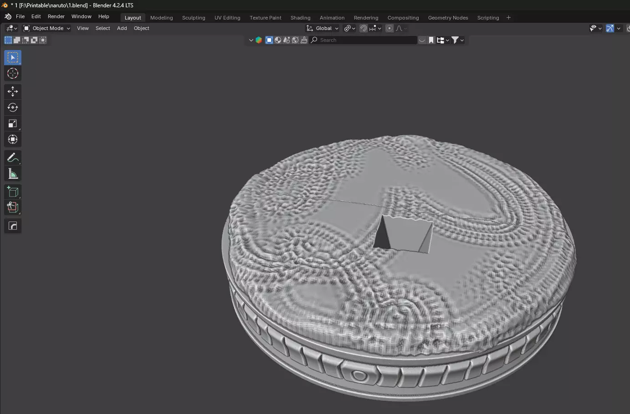This screenshot has width=630, height=414.
Task: Select the material sphere filter icon
Action: pyautogui.click(x=278, y=40)
